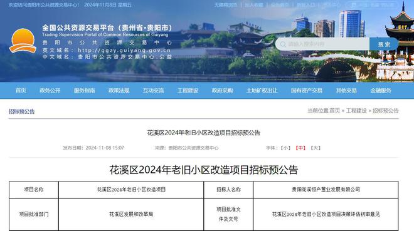Open the 政务公开 navigation menu
The image size is (414, 231).
coord(50,90)
